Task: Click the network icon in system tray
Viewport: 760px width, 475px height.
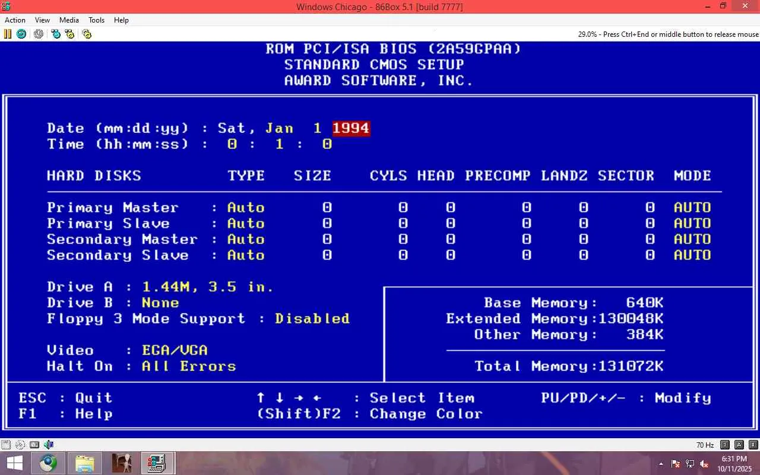Action: pos(690,464)
